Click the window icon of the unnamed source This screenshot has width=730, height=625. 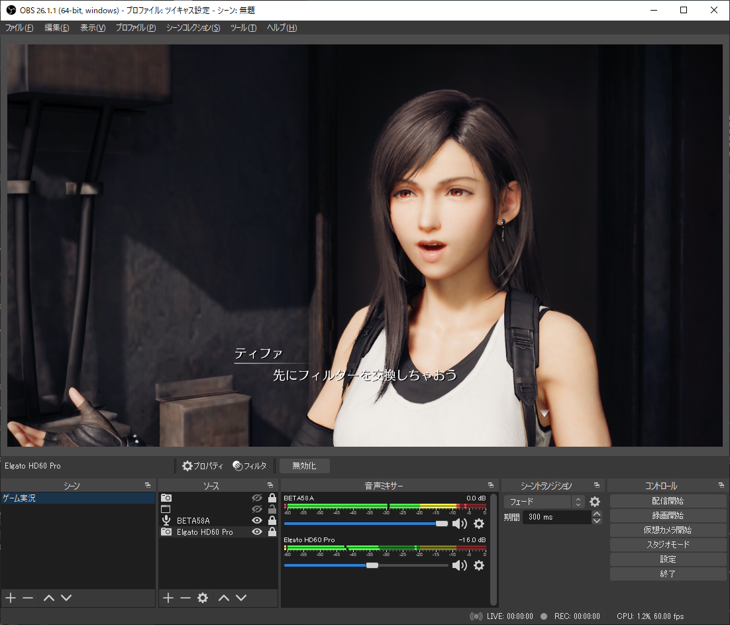tap(166, 509)
